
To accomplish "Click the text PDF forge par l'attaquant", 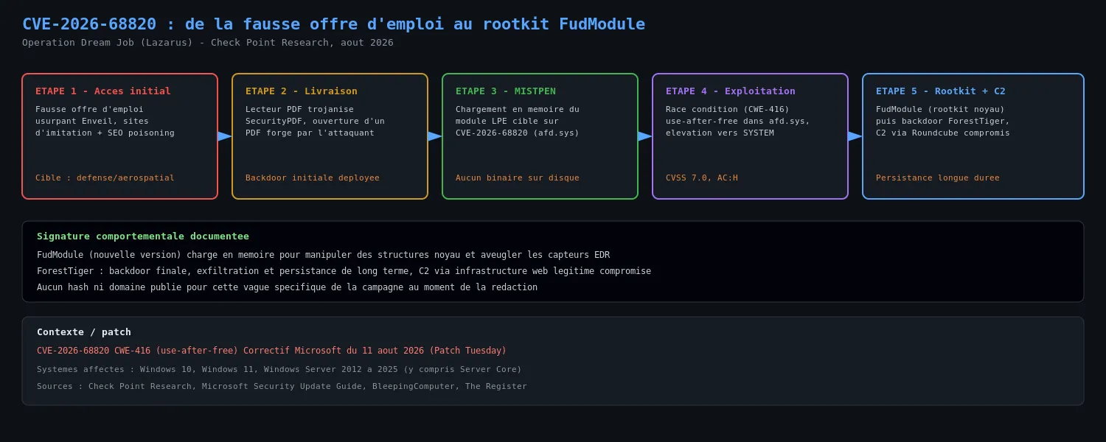I will (x=310, y=133).
